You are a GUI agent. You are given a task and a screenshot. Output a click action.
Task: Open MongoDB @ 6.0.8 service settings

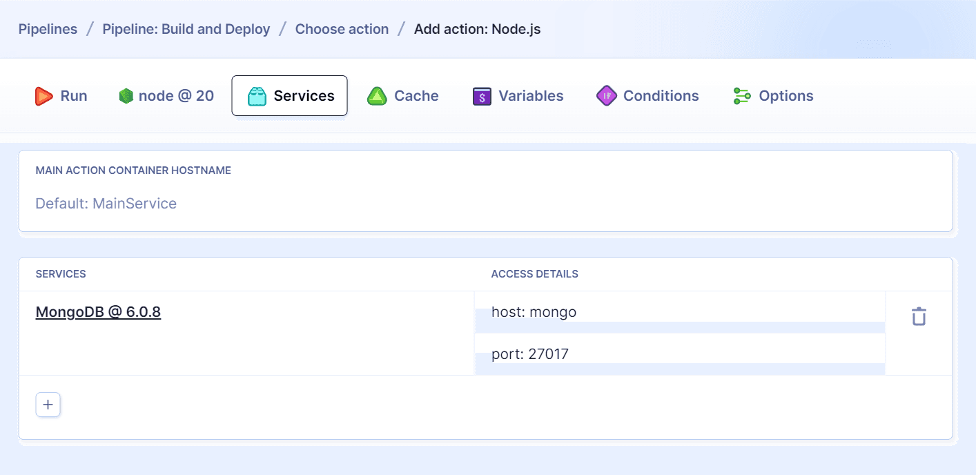click(x=97, y=311)
